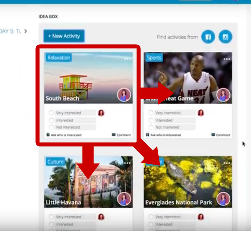Screen dimensions: 251x231
Task: Click voter avatar beside South Beach Very interested
Action: click(x=101, y=113)
